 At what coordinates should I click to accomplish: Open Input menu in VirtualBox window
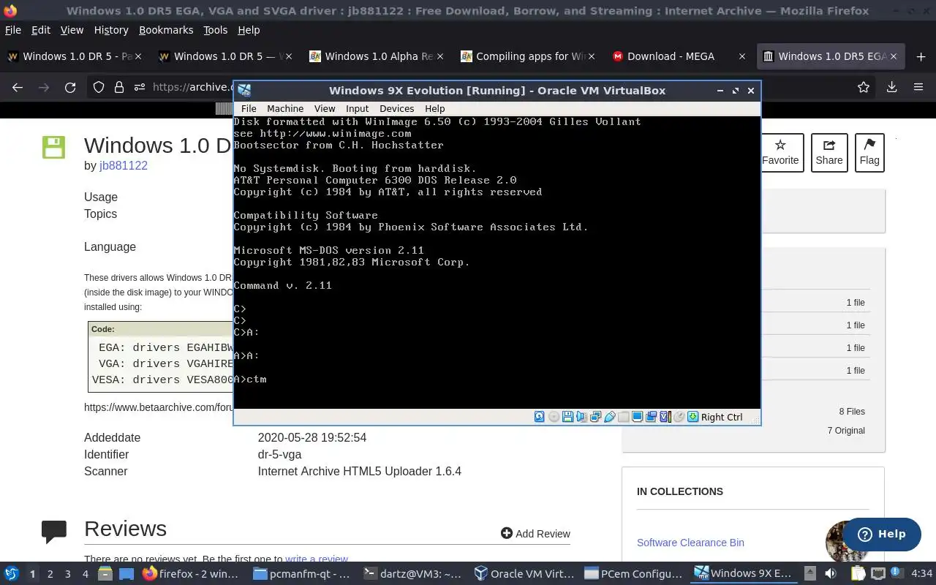pyautogui.click(x=358, y=108)
